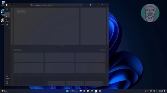This screenshot has height=93, width=167.
Task: Open the user profile account button
Action: [91, 5]
